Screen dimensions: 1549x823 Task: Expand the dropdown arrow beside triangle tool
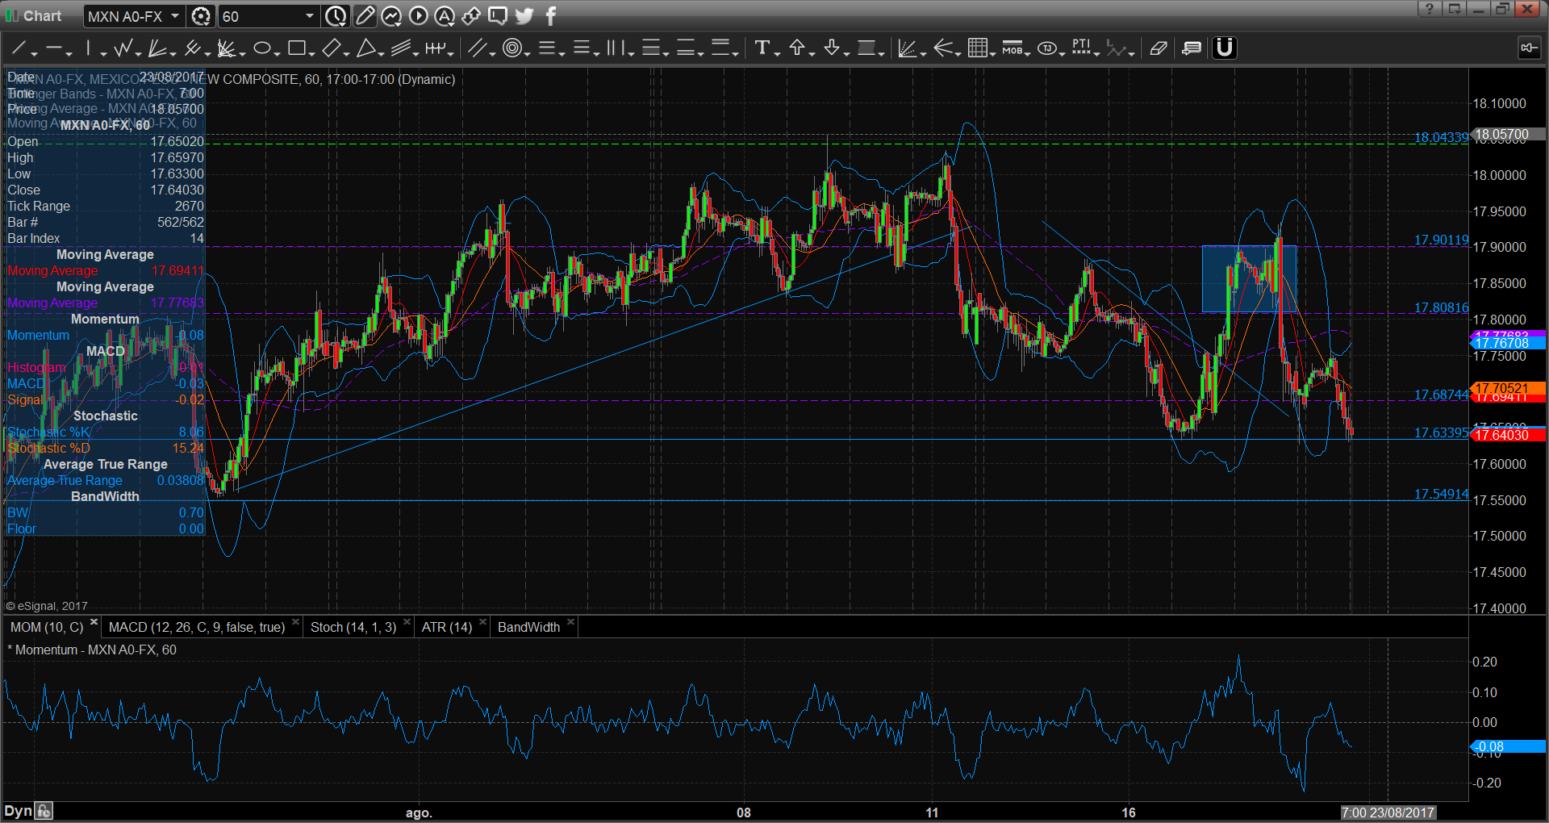(x=381, y=53)
